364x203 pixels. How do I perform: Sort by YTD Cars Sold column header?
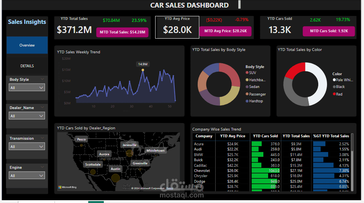[265, 136]
